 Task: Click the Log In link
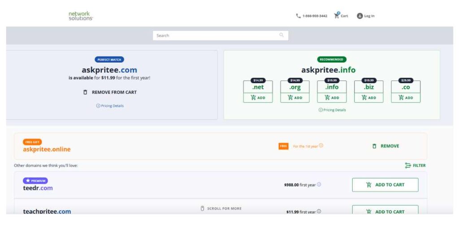(366, 16)
